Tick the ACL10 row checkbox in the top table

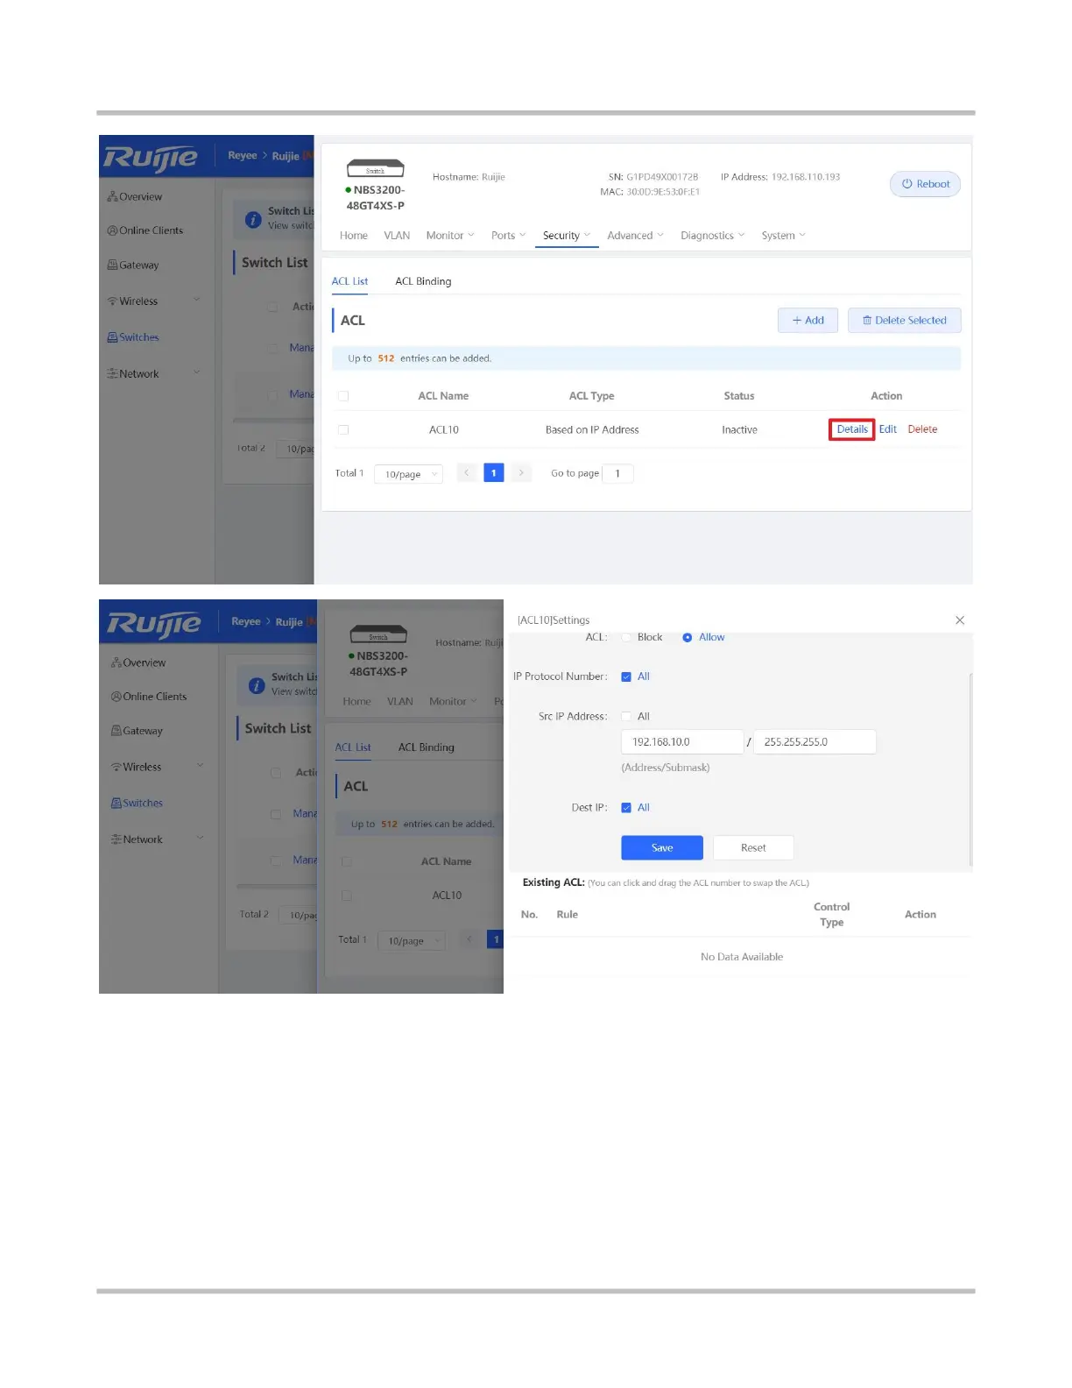[343, 429]
